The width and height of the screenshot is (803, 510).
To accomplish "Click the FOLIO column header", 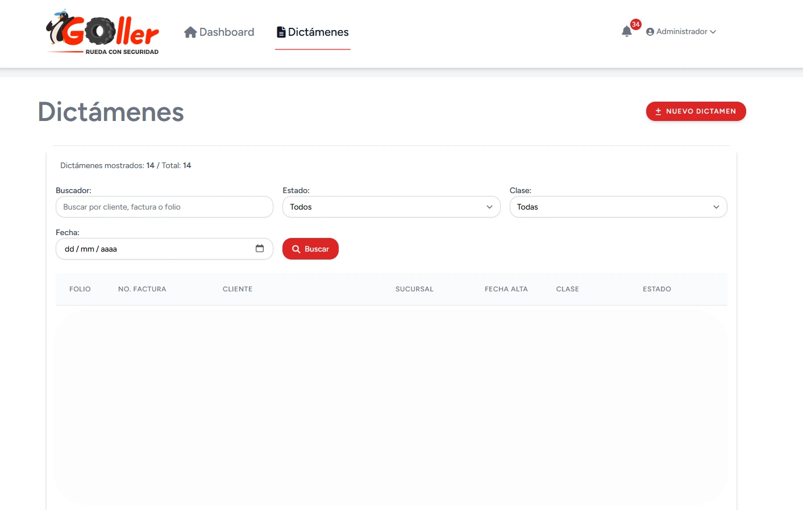I will pyautogui.click(x=80, y=289).
